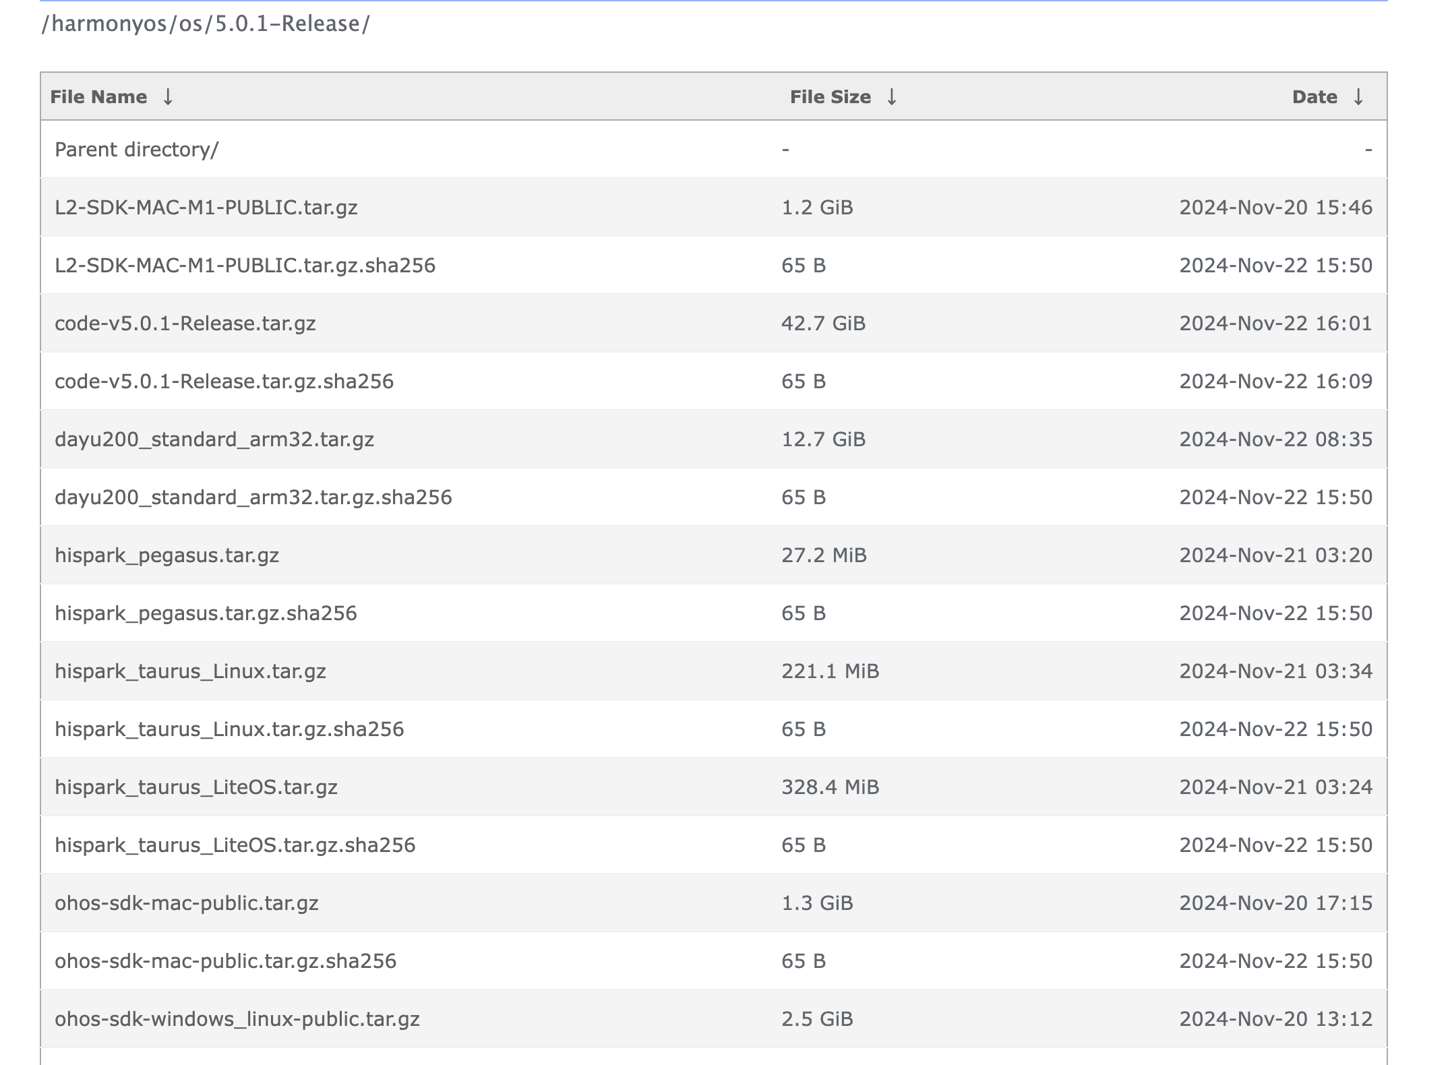
Task: Open dayu200_standard_arm32.tar.gz.sha256 checksum
Action: [x=253, y=497]
